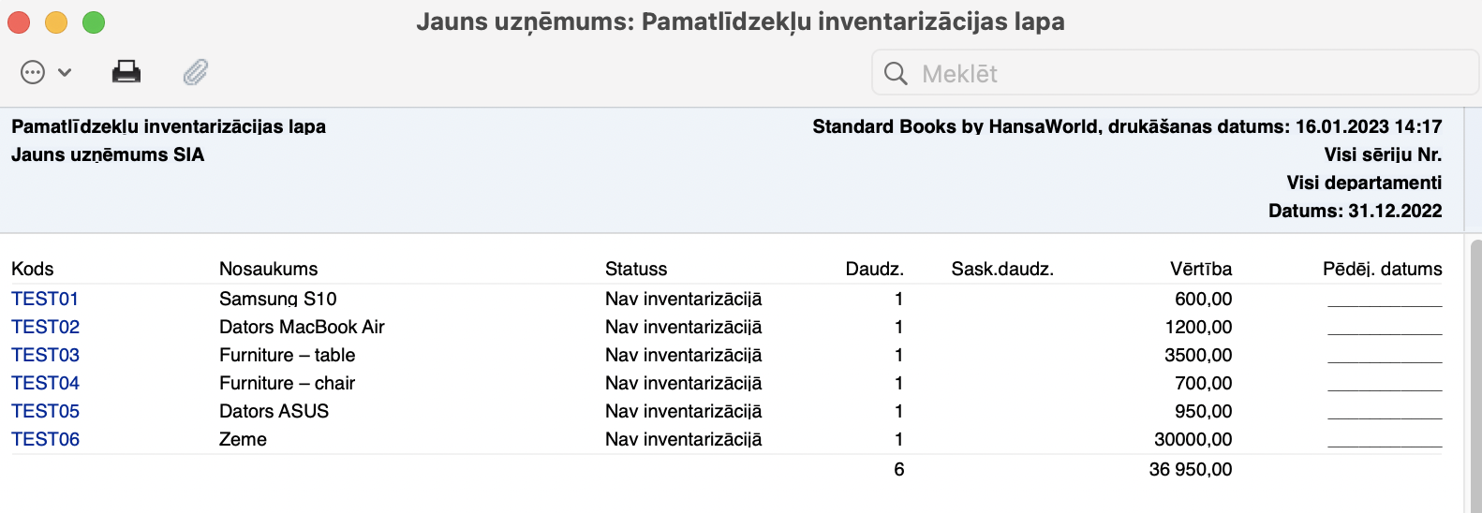1482x513 pixels.
Task: Open asset link TEST01
Action: 45,299
